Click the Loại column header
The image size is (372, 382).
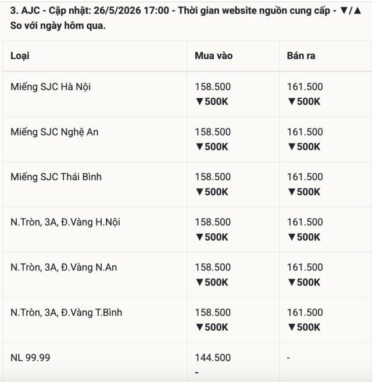[20, 56]
